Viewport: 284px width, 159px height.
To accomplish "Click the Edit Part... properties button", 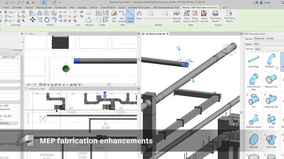I will click(x=9, y=123).
